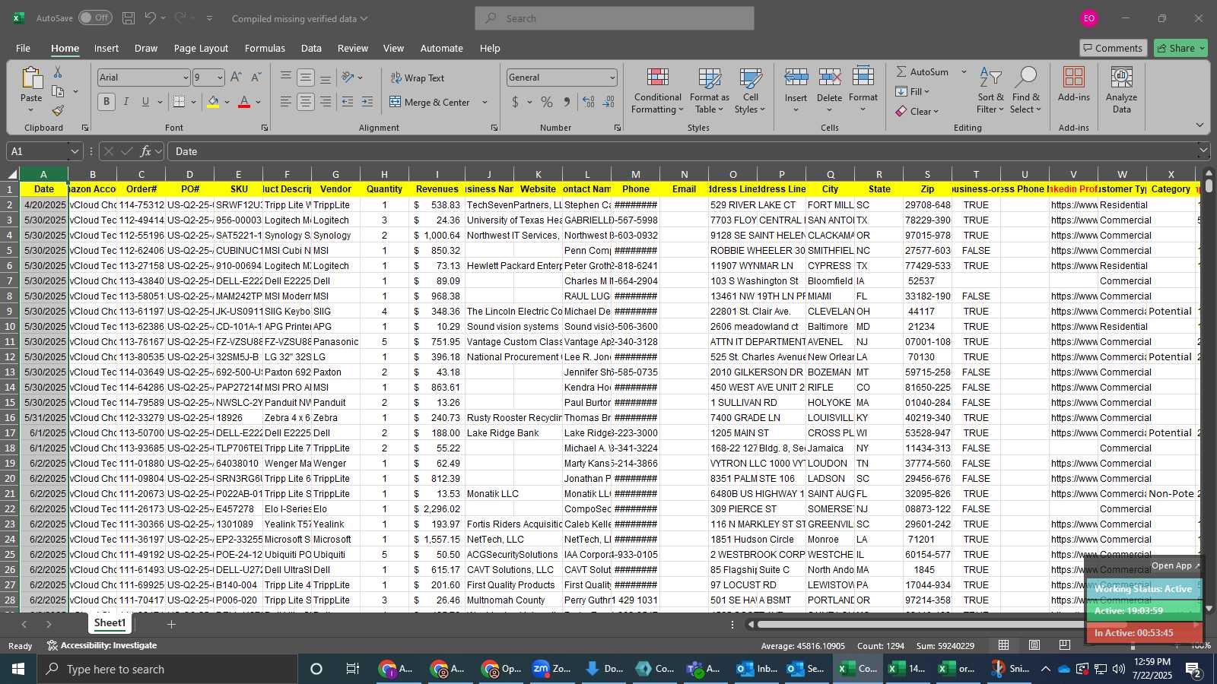Click the Insert Function fx icon
Screen dimensions: 1217x684
click(x=146, y=151)
